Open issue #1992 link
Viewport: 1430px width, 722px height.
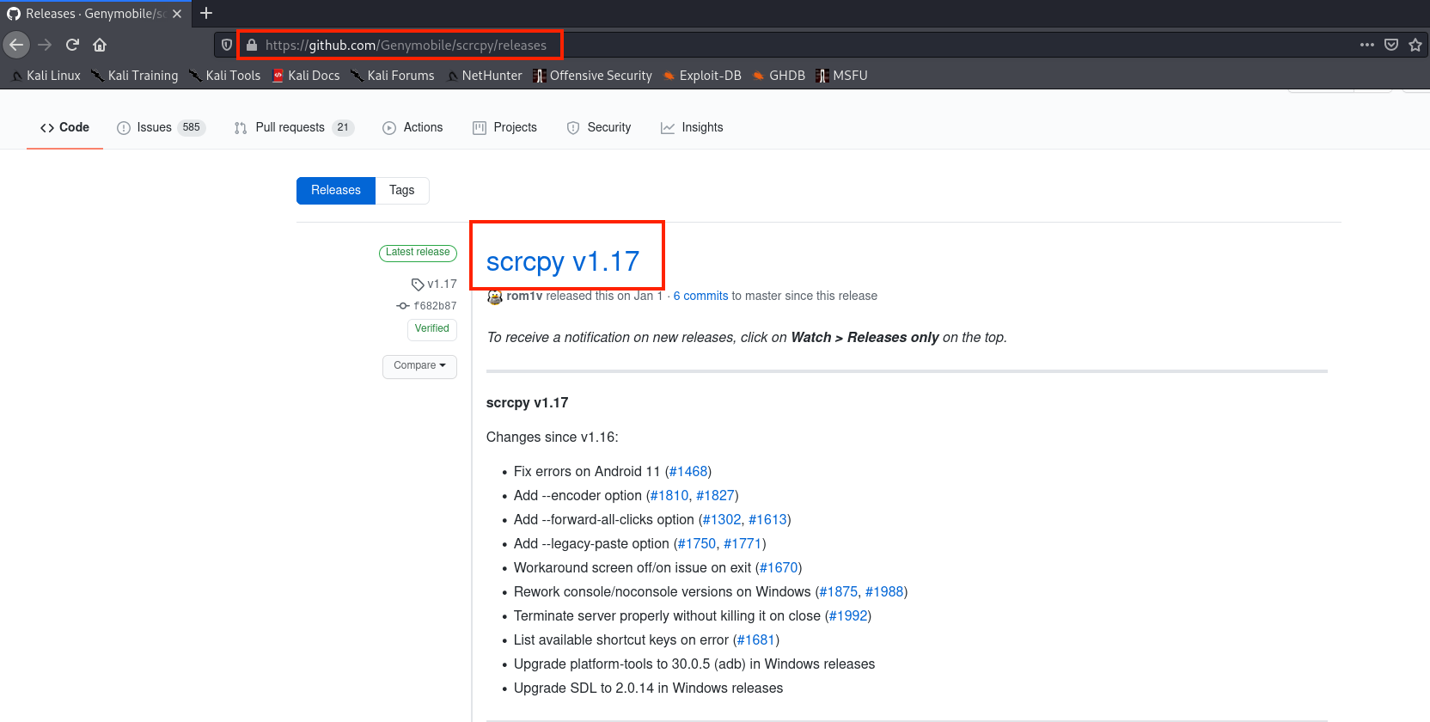click(848, 615)
